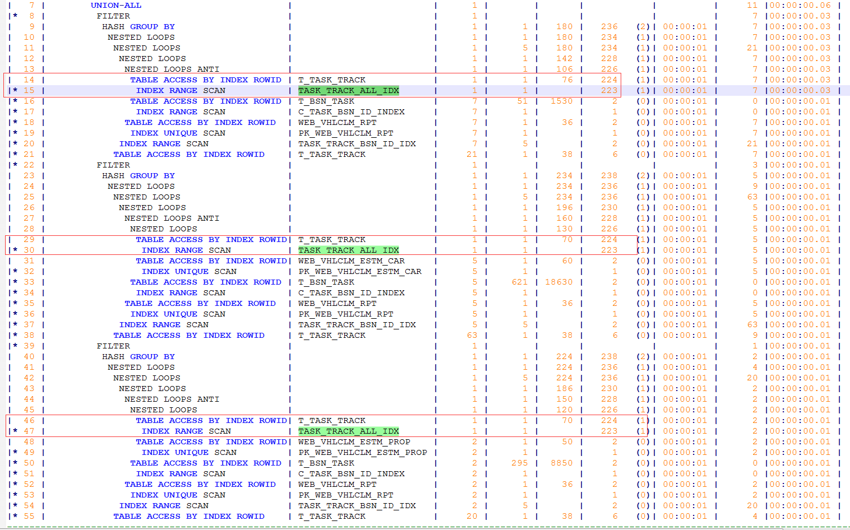Select INDEX RANGE SCAN operation on line 15
The width and height of the screenshot is (850, 530).
(x=181, y=91)
